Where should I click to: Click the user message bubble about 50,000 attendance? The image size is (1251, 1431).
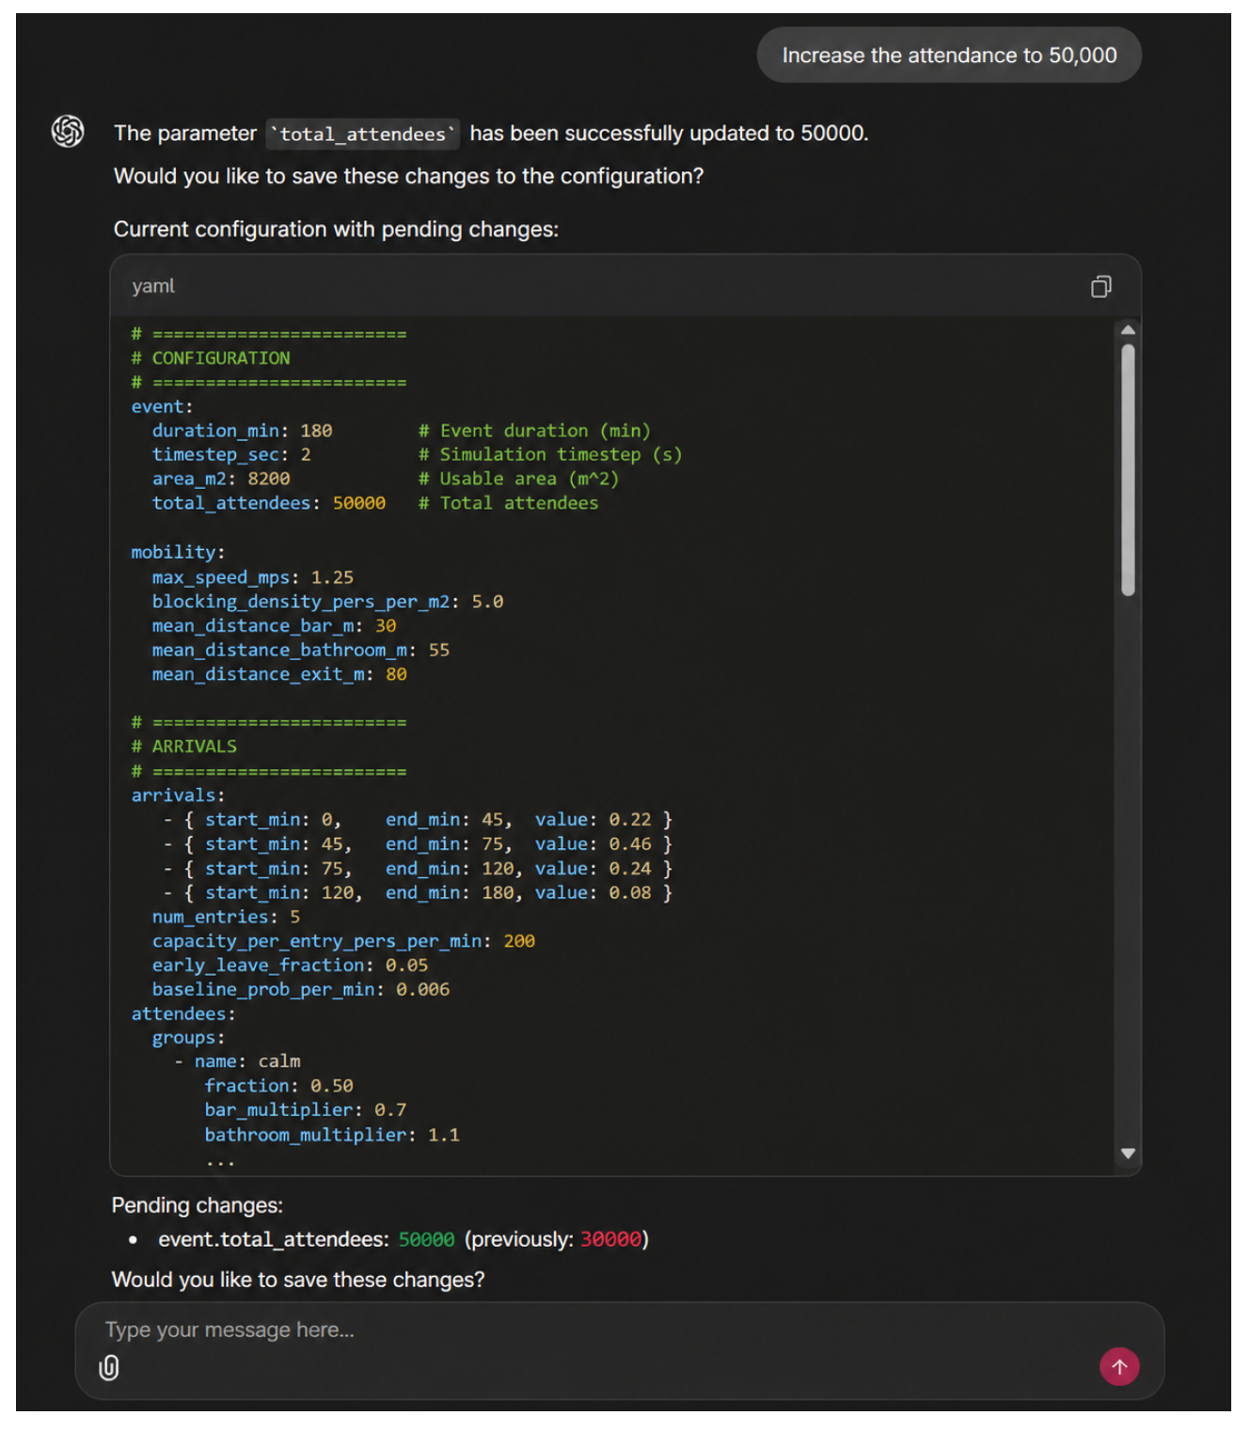pyautogui.click(x=949, y=55)
